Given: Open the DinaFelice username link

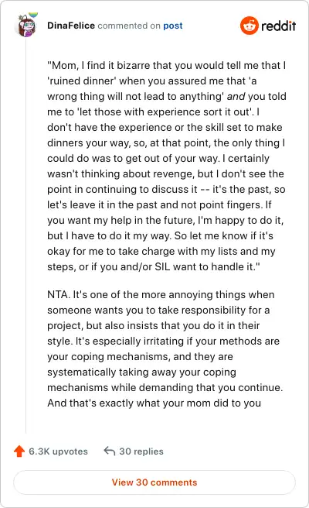Looking at the screenshot, I should coord(71,26).
